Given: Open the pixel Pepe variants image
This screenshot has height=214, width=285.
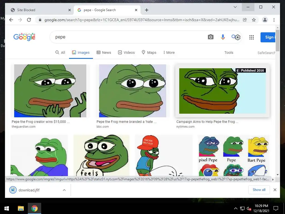Looking at the screenshot, I should click(234, 155).
